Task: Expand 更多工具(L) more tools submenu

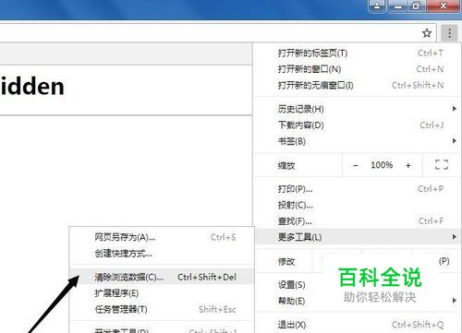Action: 358,237
